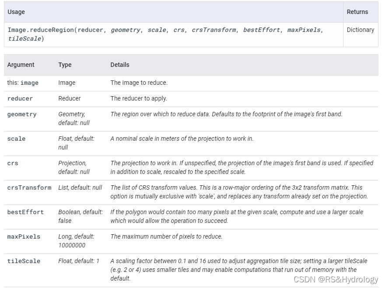The width and height of the screenshot is (385, 288).
Task: Click the tileScale argument name
Action: coord(24,261)
